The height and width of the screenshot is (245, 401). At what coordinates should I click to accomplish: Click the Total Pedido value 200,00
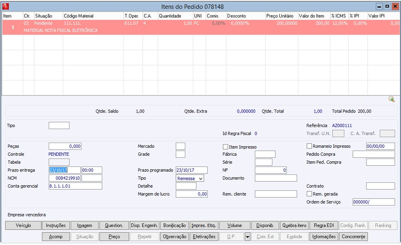coord(364,111)
